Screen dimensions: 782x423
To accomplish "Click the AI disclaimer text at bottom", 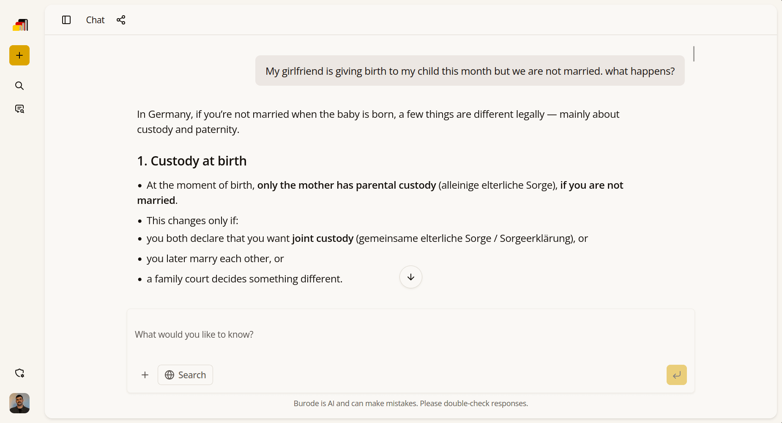I will [410, 404].
